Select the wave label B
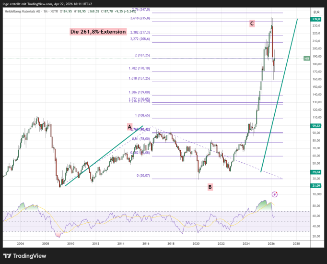 point(210,187)
